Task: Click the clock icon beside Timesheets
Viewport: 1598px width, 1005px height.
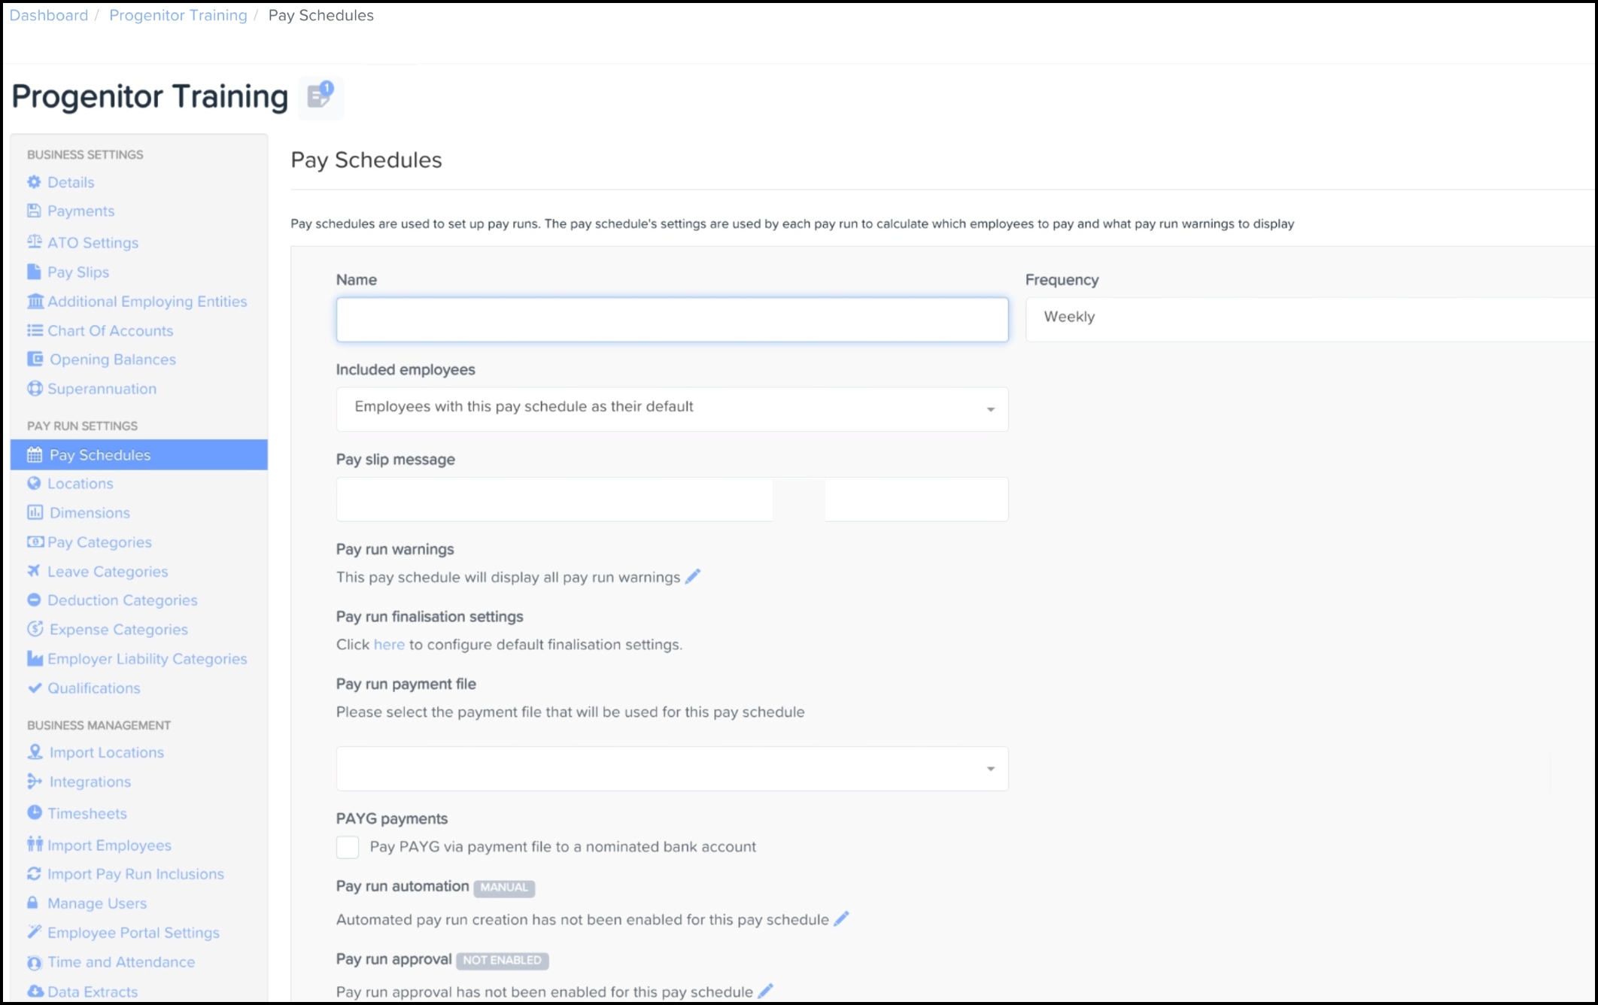Action: pos(35,812)
